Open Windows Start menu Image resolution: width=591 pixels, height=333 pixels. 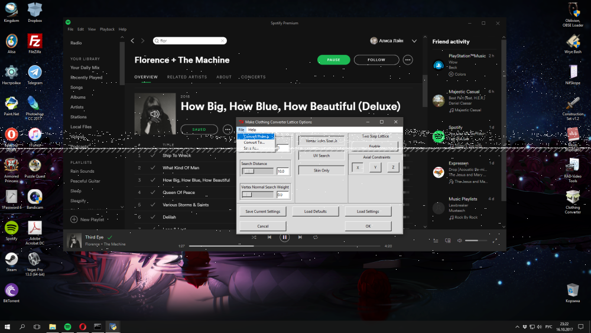click(x=7, y=327)
